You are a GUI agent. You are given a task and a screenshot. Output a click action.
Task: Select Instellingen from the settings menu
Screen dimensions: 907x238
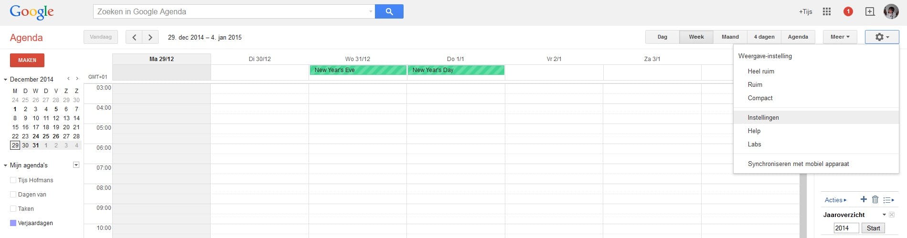pos(763,117)
